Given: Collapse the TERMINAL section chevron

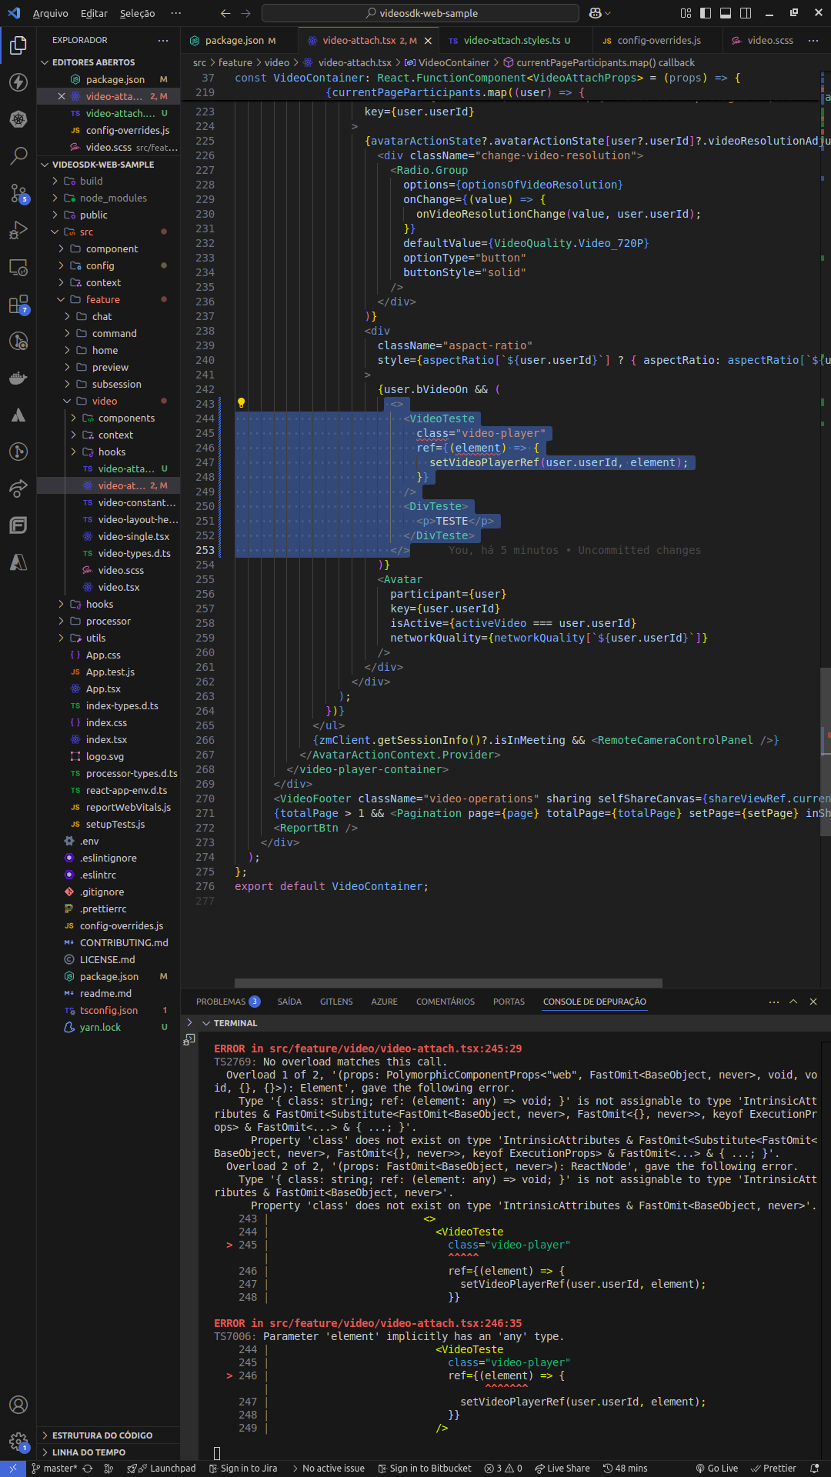Looking at the screenshot, I should tap(206, 1023).
